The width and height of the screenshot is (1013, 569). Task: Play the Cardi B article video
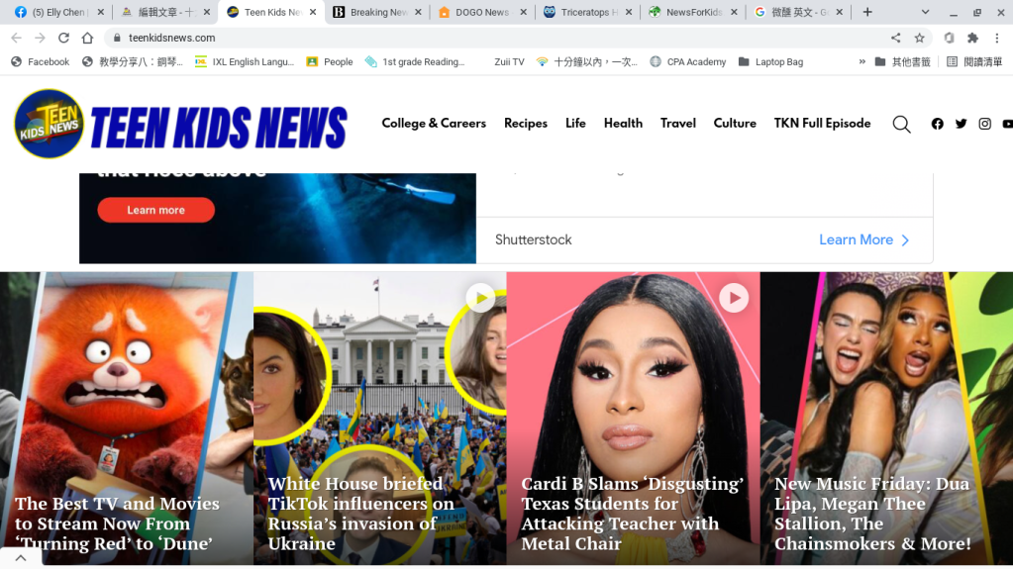[733, 297]
